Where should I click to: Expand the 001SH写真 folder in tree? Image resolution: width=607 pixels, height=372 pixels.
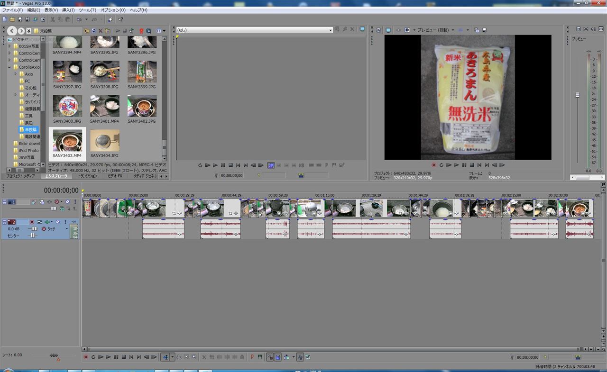[9, 46]
